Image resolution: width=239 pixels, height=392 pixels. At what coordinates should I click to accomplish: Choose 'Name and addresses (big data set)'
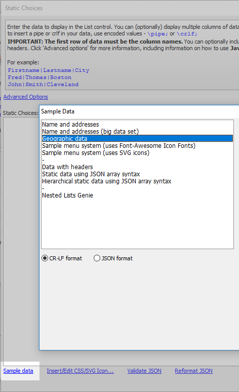coord(137,131)
